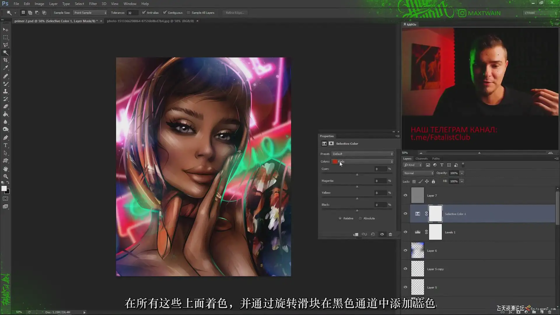This screenshot has height=315, width=560.
Task: Delete the adjustment layer with the trash icon
Action: pos(390,234)
